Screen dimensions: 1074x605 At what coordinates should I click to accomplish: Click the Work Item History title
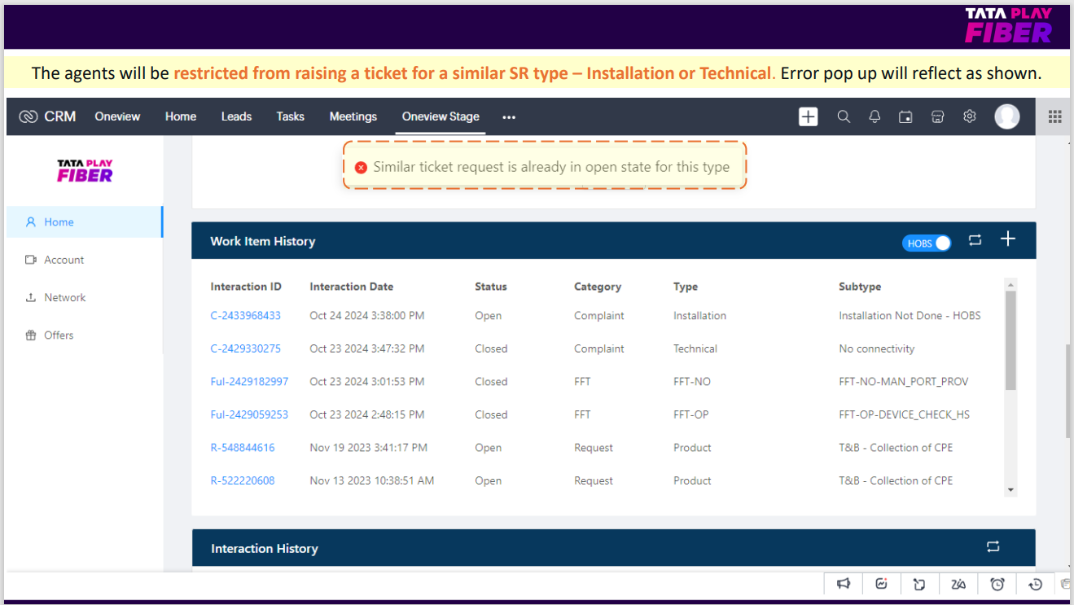(x=262, y=241)
